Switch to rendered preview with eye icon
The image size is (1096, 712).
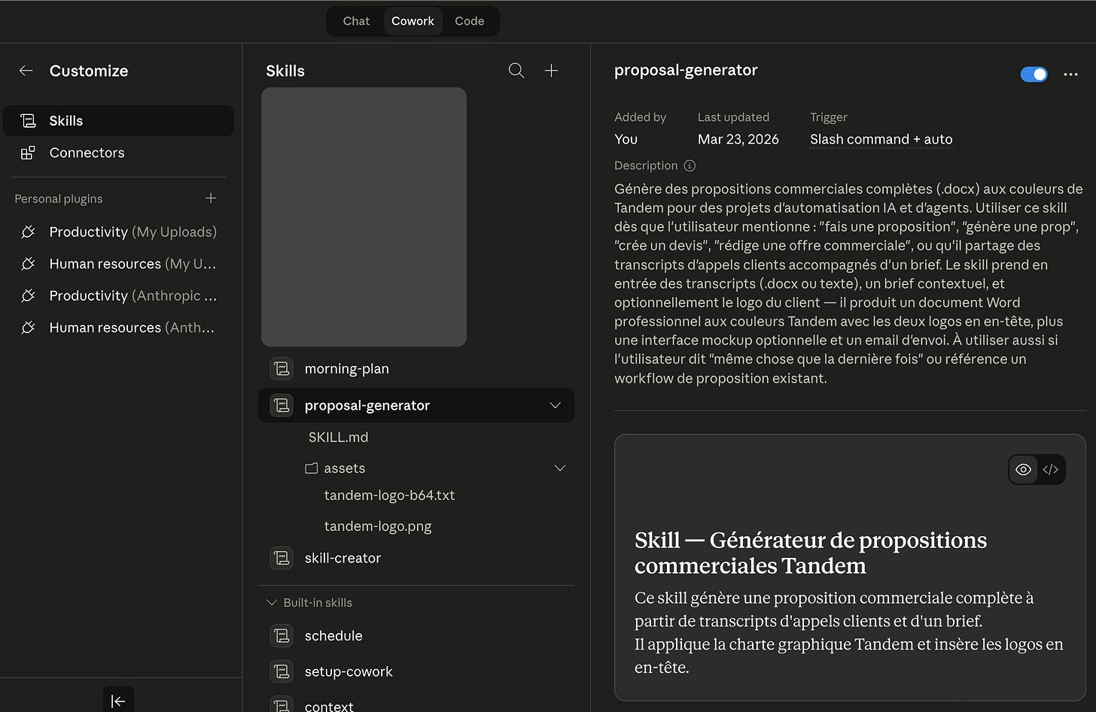click(x=1023, y=469)
